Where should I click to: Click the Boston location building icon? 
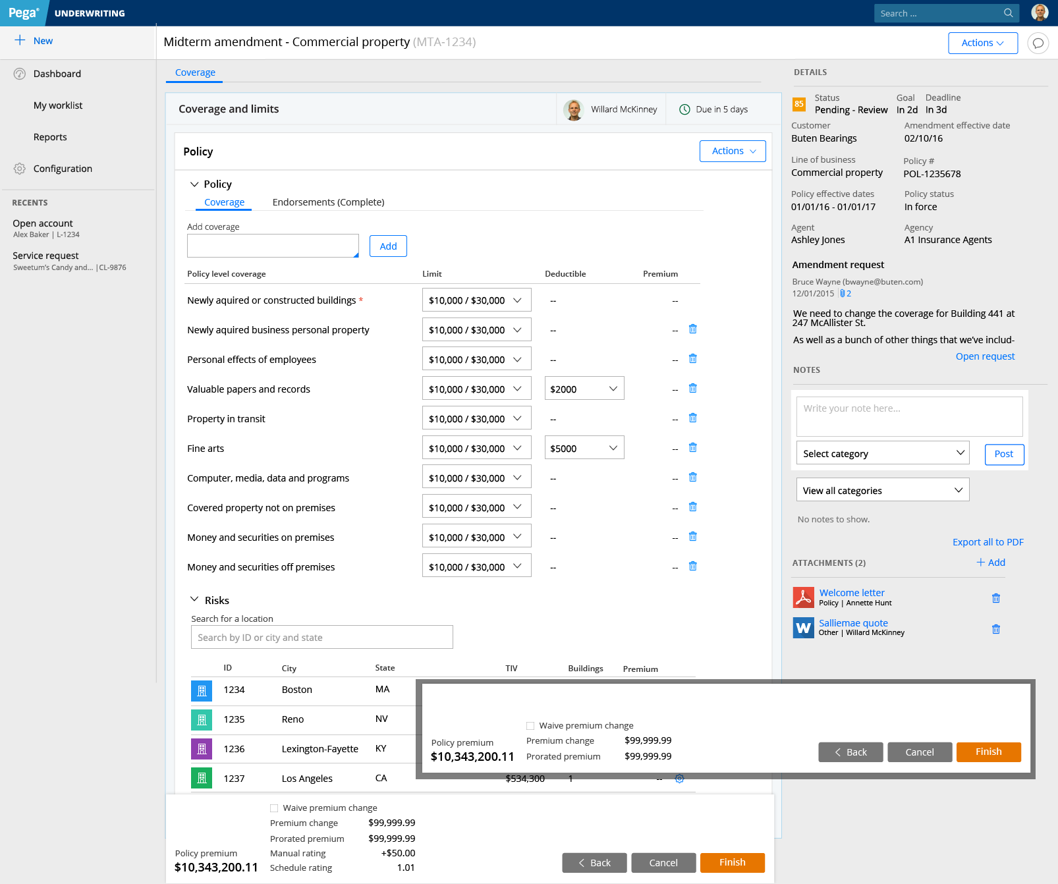[202, 690]
